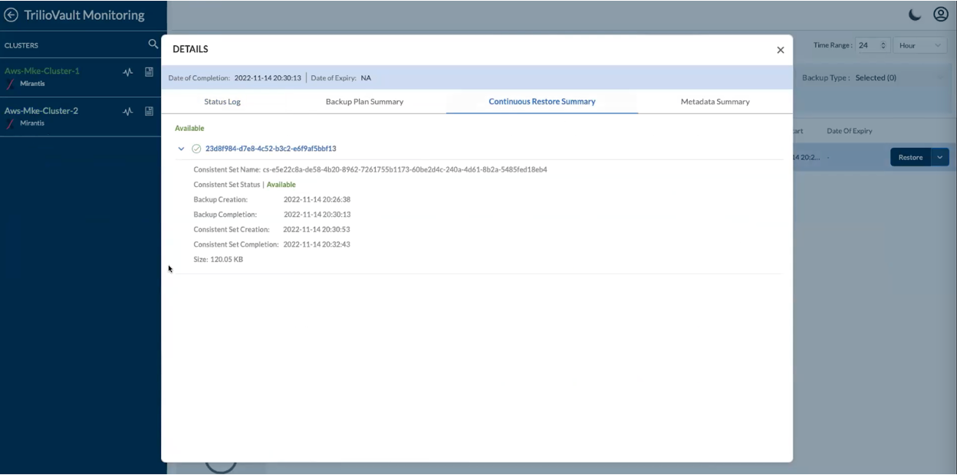The height and width of the screenshot is (475, 957).
Task: Open monitoring pulse icon for Aws-Mke-Cluster-2
Action: pos(128,111)
